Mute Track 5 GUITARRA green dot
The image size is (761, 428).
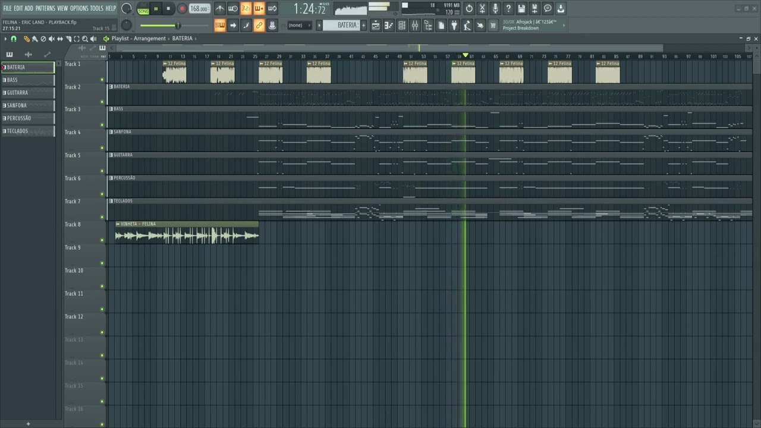[102, 171]
